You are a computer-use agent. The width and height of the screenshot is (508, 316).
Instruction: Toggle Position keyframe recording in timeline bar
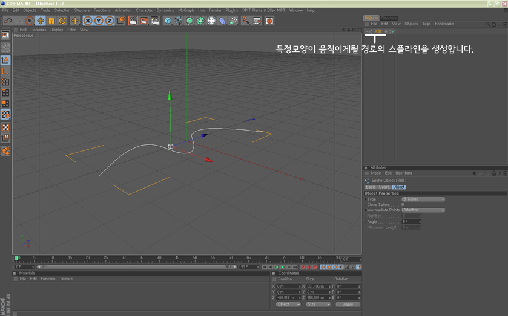323,267
